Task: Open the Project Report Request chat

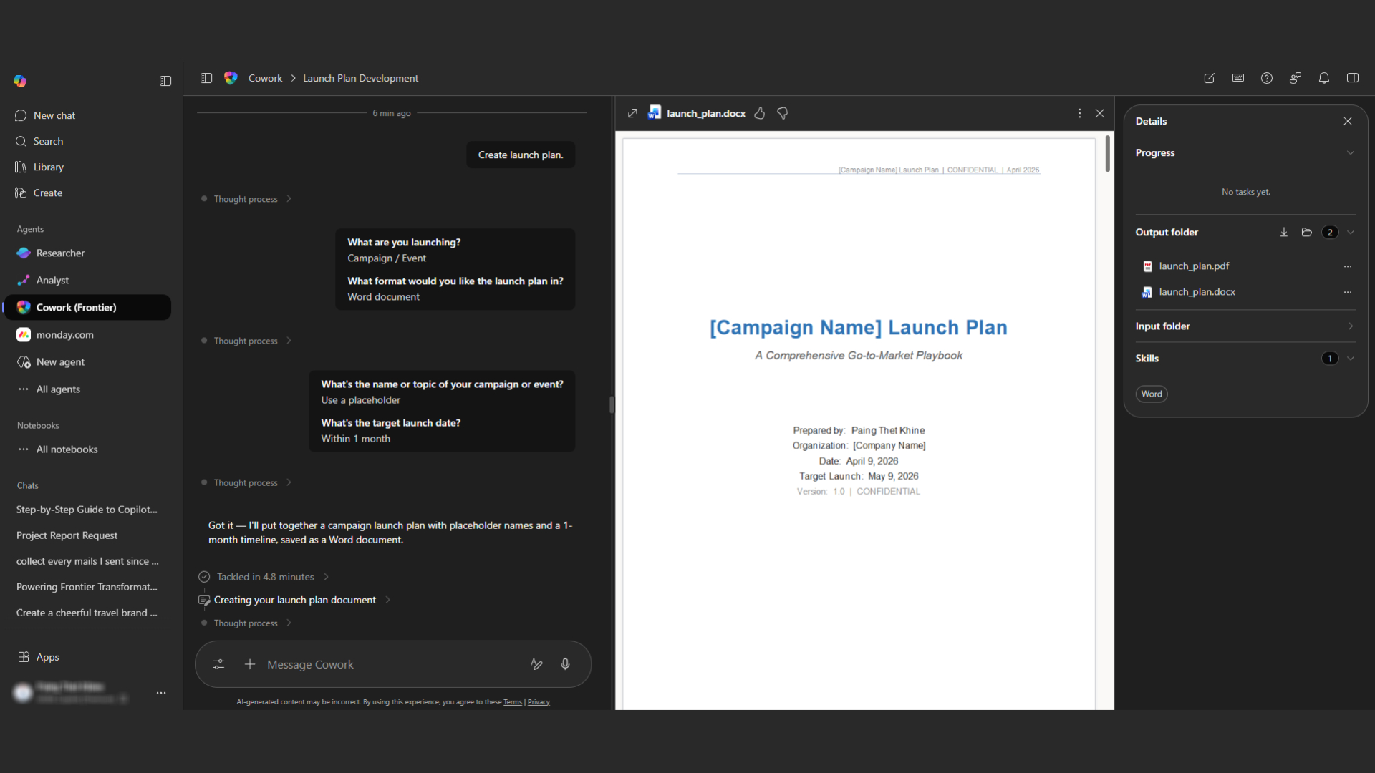Action: pos(67,535)
